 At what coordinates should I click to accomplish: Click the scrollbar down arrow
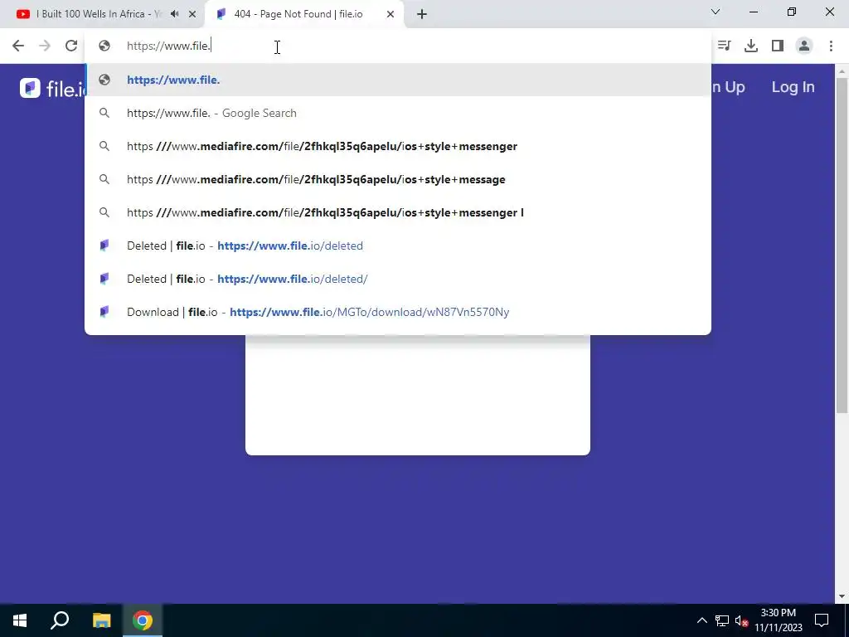click(x=842, y=596)
